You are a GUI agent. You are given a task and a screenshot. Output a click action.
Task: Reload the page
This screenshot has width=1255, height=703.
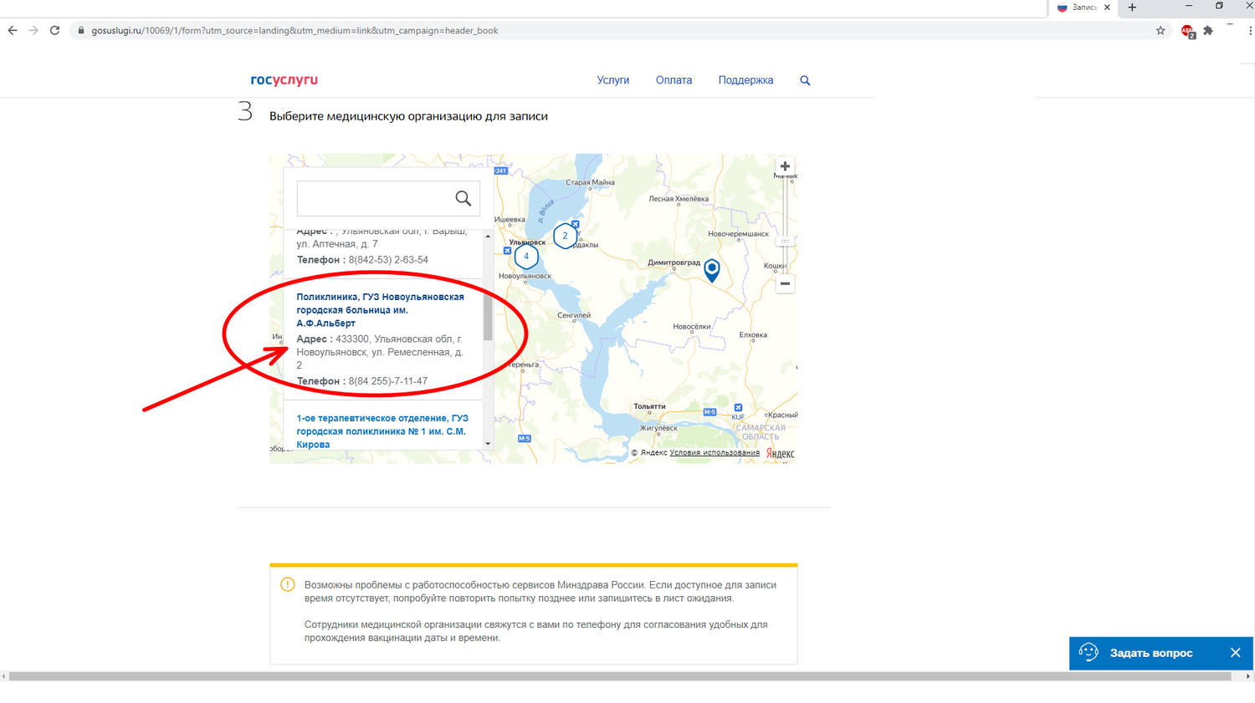[x=55, y=30]
